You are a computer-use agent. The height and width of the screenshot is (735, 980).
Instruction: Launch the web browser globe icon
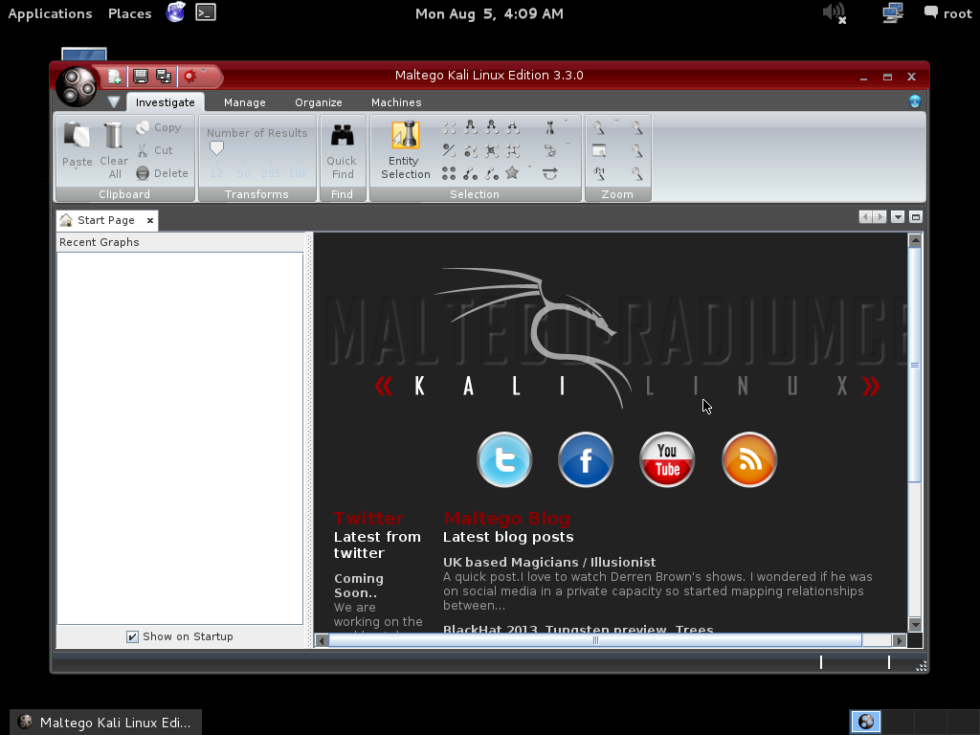[176, 12]
